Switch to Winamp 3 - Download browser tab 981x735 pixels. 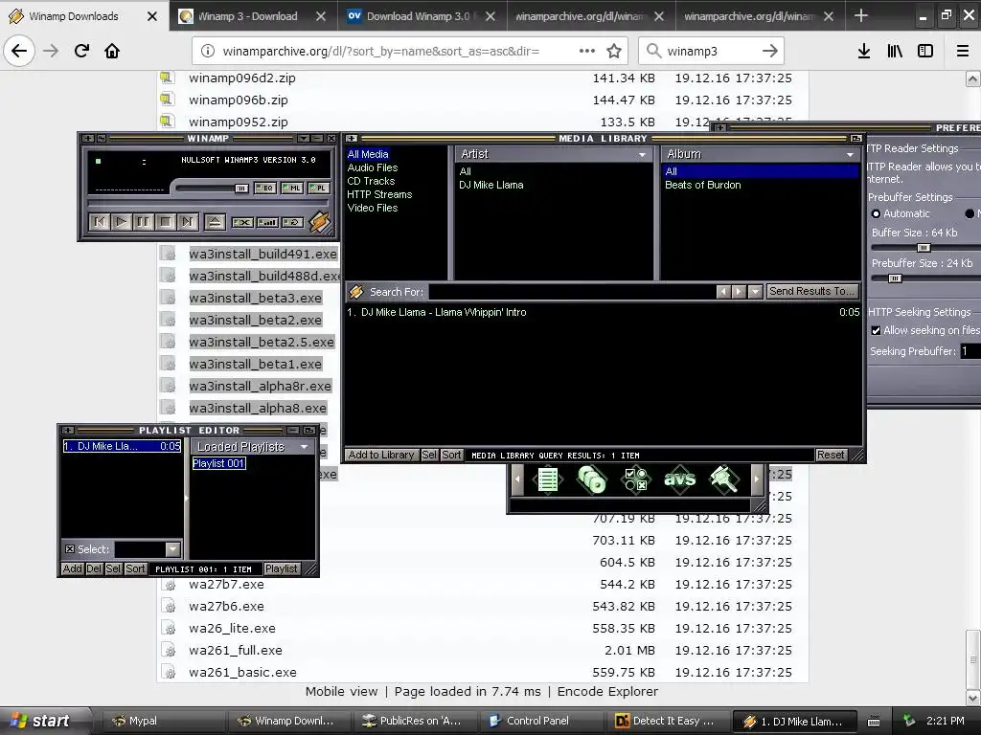tap(248, 16)
